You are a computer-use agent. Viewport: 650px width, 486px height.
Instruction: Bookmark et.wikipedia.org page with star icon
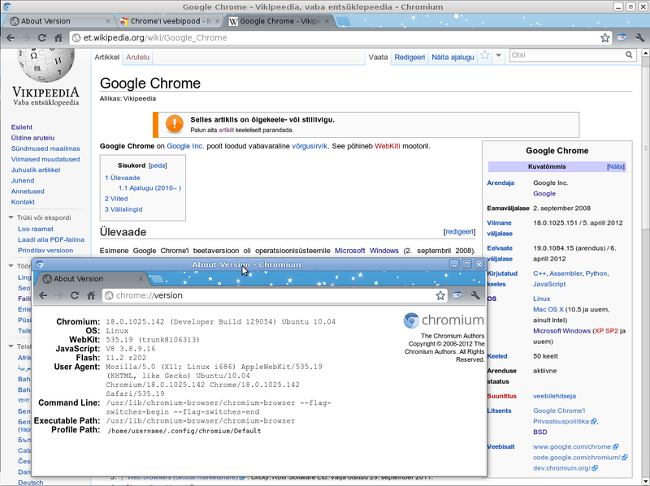(604, 37)
